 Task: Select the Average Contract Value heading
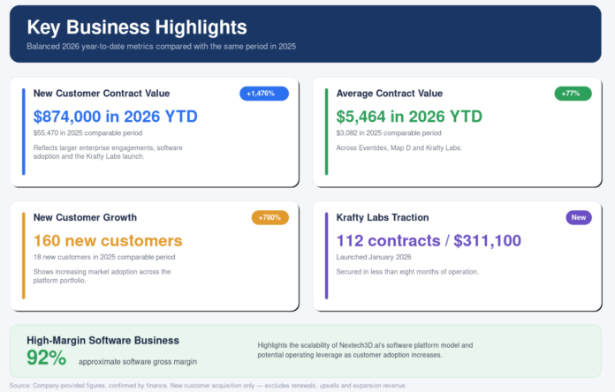[390, 94]
